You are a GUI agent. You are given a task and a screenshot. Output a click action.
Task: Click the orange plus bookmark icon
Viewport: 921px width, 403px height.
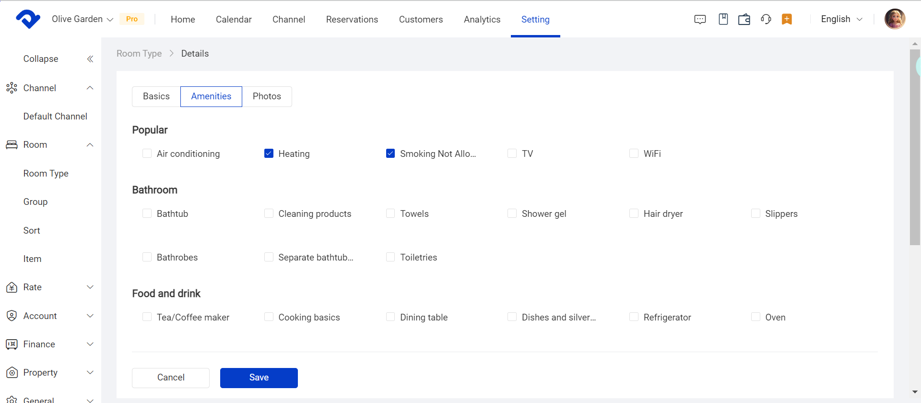pos(787,19)
